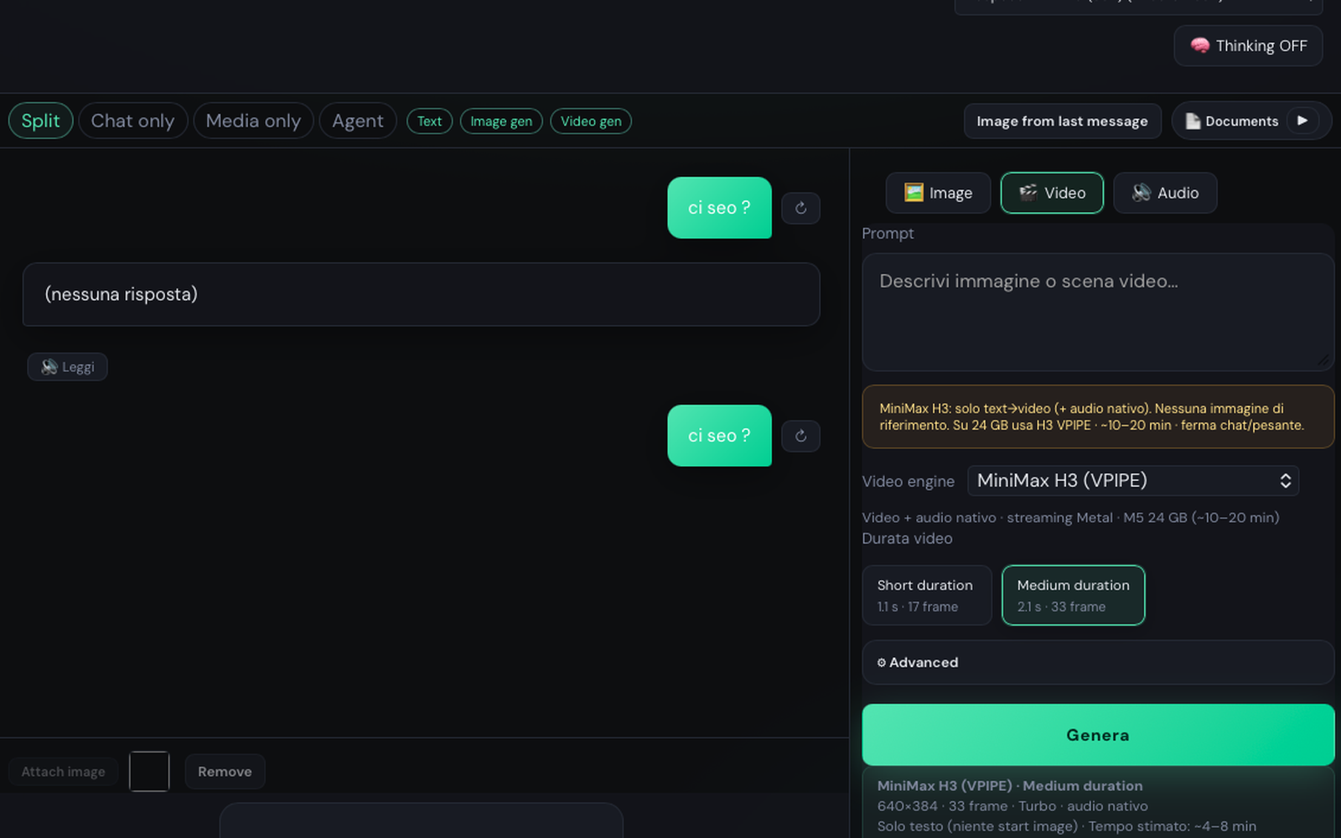This screenshot has width=1341, height=838.
Task: Focus the prompt description text area
Action: pyautogui.click(x=1098, y=312)
